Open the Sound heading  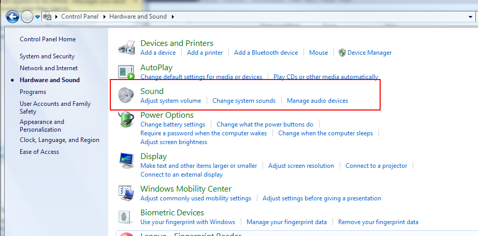[x=152, y=91]
